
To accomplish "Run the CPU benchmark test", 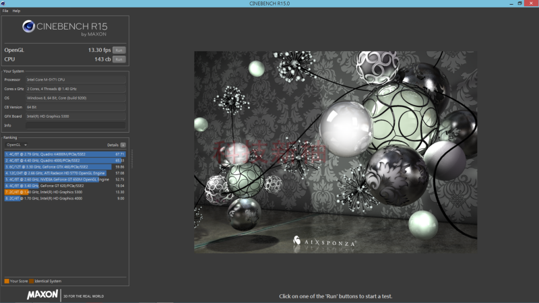I will click(x=119, y=59).
